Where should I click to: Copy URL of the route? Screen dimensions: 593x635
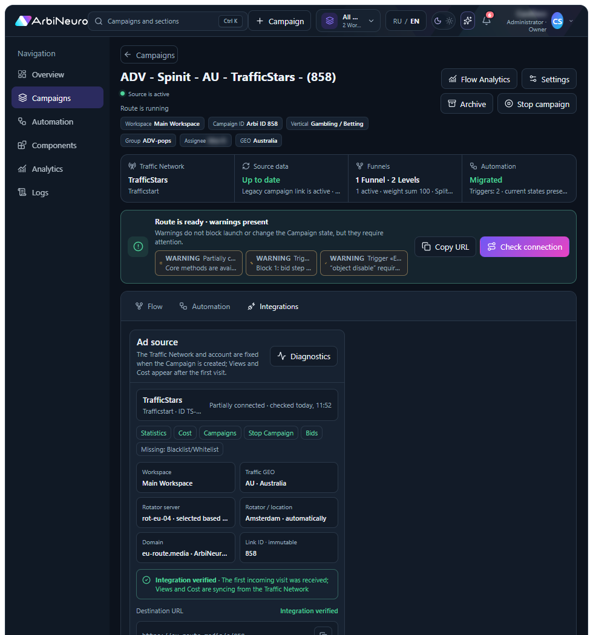tap(445, 247)
